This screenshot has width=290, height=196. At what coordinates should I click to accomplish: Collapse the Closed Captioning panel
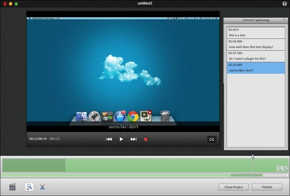(284, 20)
